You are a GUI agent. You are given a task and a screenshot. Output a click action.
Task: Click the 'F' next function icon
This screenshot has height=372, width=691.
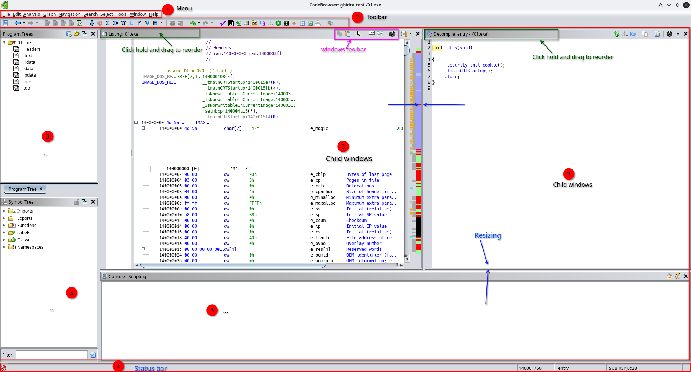pos(139,23)
